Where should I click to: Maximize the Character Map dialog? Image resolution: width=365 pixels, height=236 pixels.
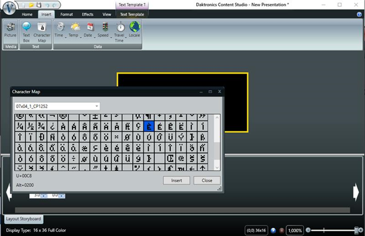pos(210,92)
